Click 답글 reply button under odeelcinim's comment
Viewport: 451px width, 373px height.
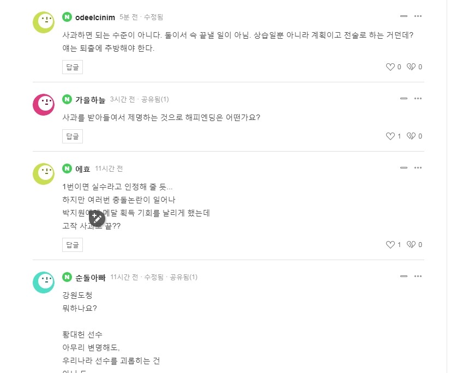pyautogui.click(x=73, y=67)
